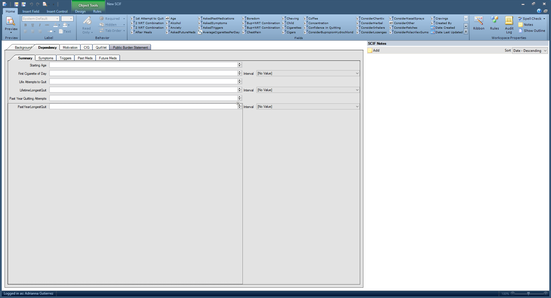Expand the First Cigarette of Day Interval dropdown
This screenshot has height=298, width=551.
coord(308,73)
